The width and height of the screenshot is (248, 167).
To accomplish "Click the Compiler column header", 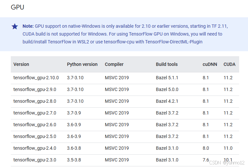I will (x=114, y=64).
